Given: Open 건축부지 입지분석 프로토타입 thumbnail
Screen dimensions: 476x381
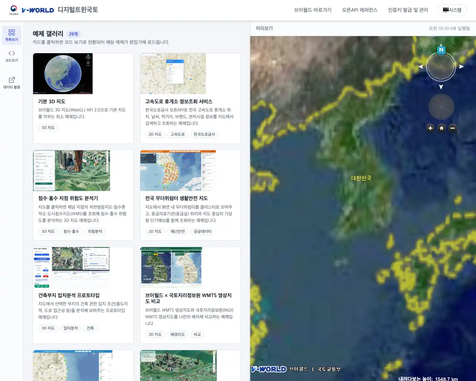Looking at the screenshot, I should [x=71, y=268].
